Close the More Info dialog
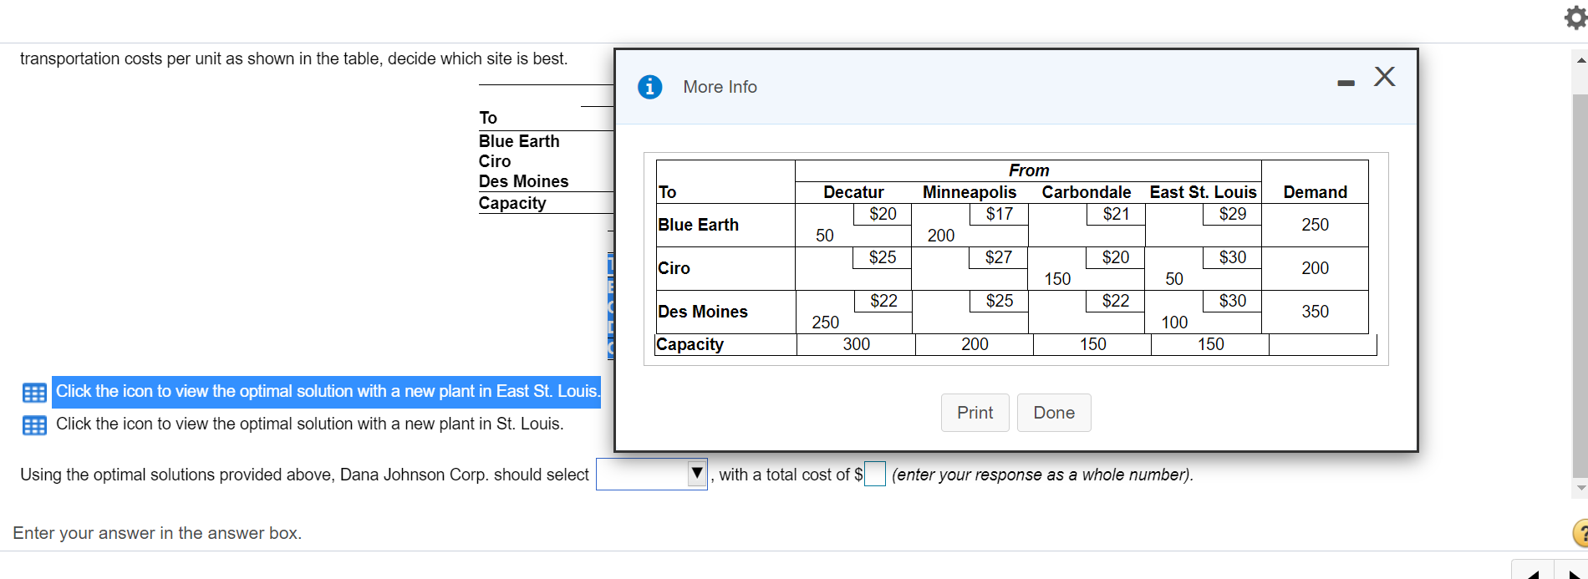This screenshot has height=579, width=1588. coord(1384,77)
